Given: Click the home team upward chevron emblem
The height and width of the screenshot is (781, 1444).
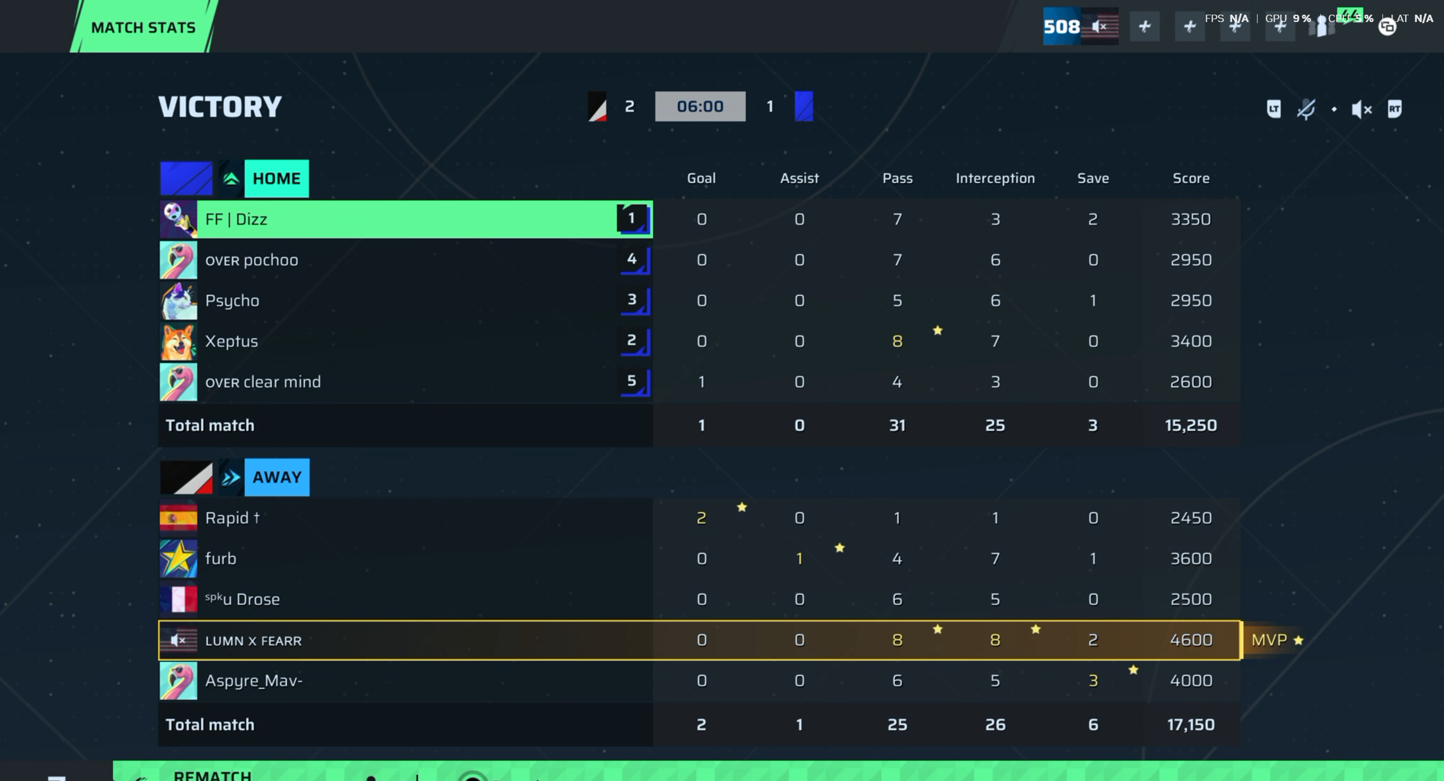Looking at the screenshot, I should point(230,178).
